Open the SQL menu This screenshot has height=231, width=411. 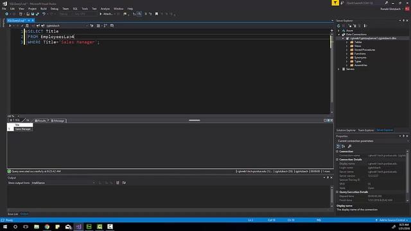click(75, 8)
